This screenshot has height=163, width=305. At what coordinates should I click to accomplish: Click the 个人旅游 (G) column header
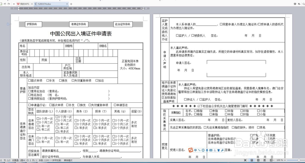tap(64, 112)
